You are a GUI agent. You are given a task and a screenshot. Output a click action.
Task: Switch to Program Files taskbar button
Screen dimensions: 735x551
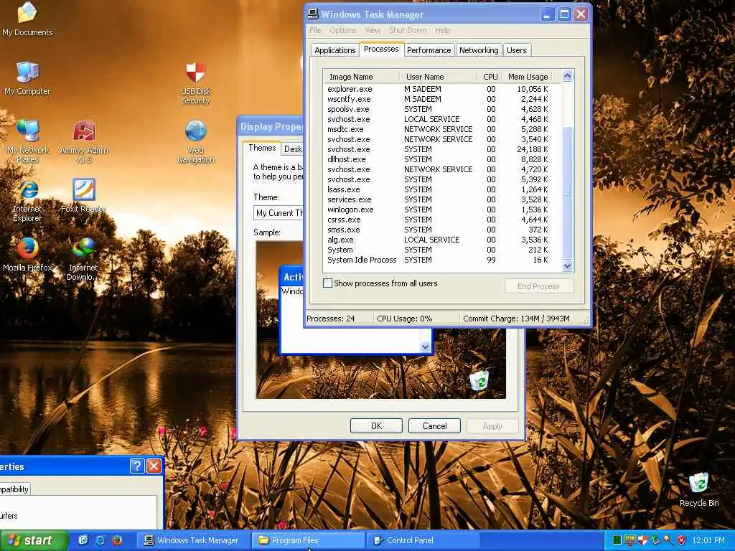(x=309, y=540)
